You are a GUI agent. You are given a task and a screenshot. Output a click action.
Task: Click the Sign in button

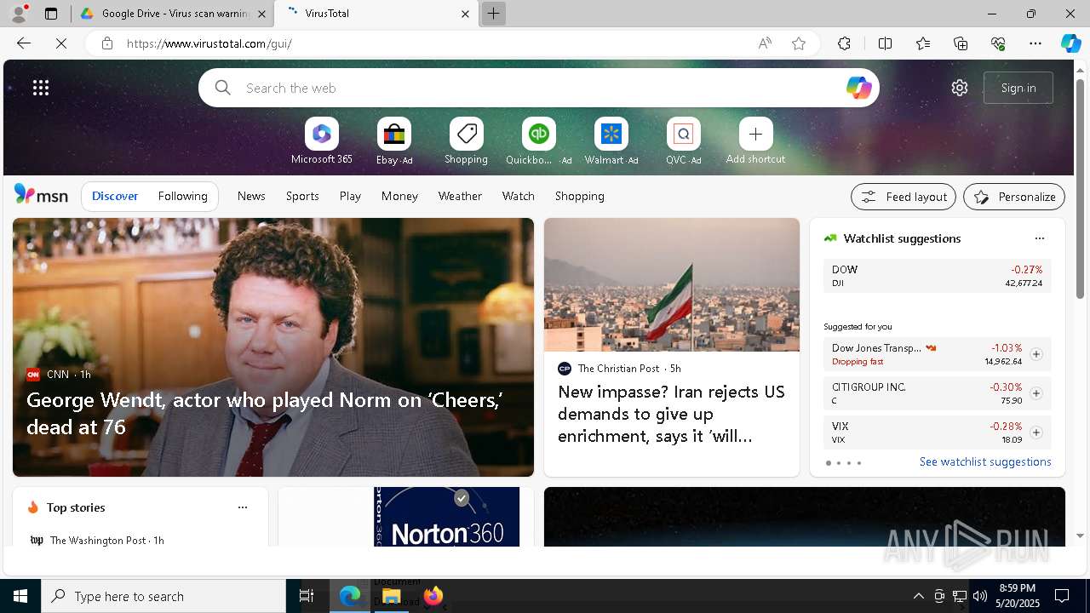coord(1018,88)
